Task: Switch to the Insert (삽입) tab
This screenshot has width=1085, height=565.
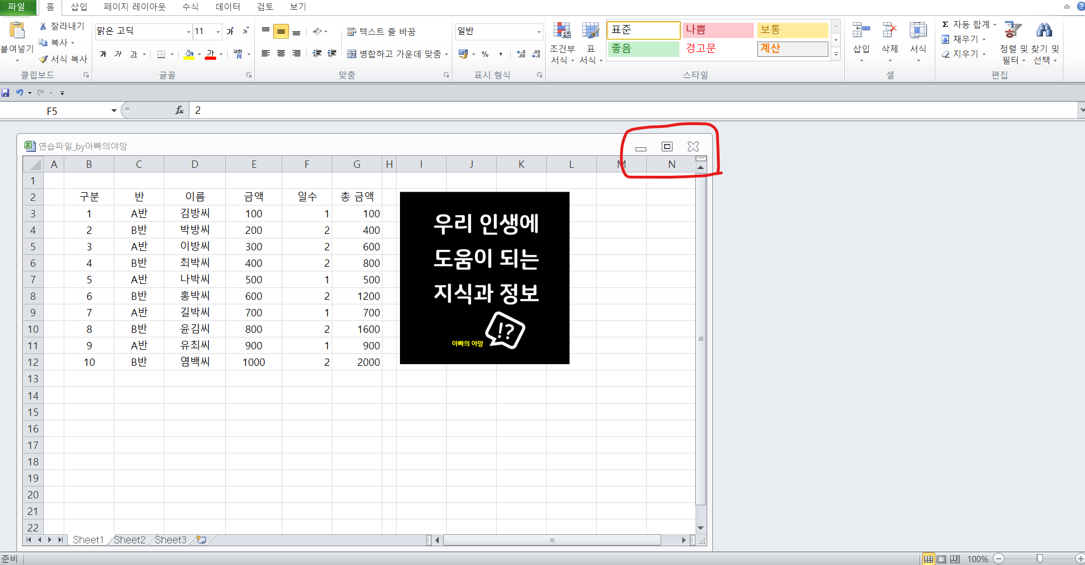Action: pyautogui.click(x=79, y=7)
